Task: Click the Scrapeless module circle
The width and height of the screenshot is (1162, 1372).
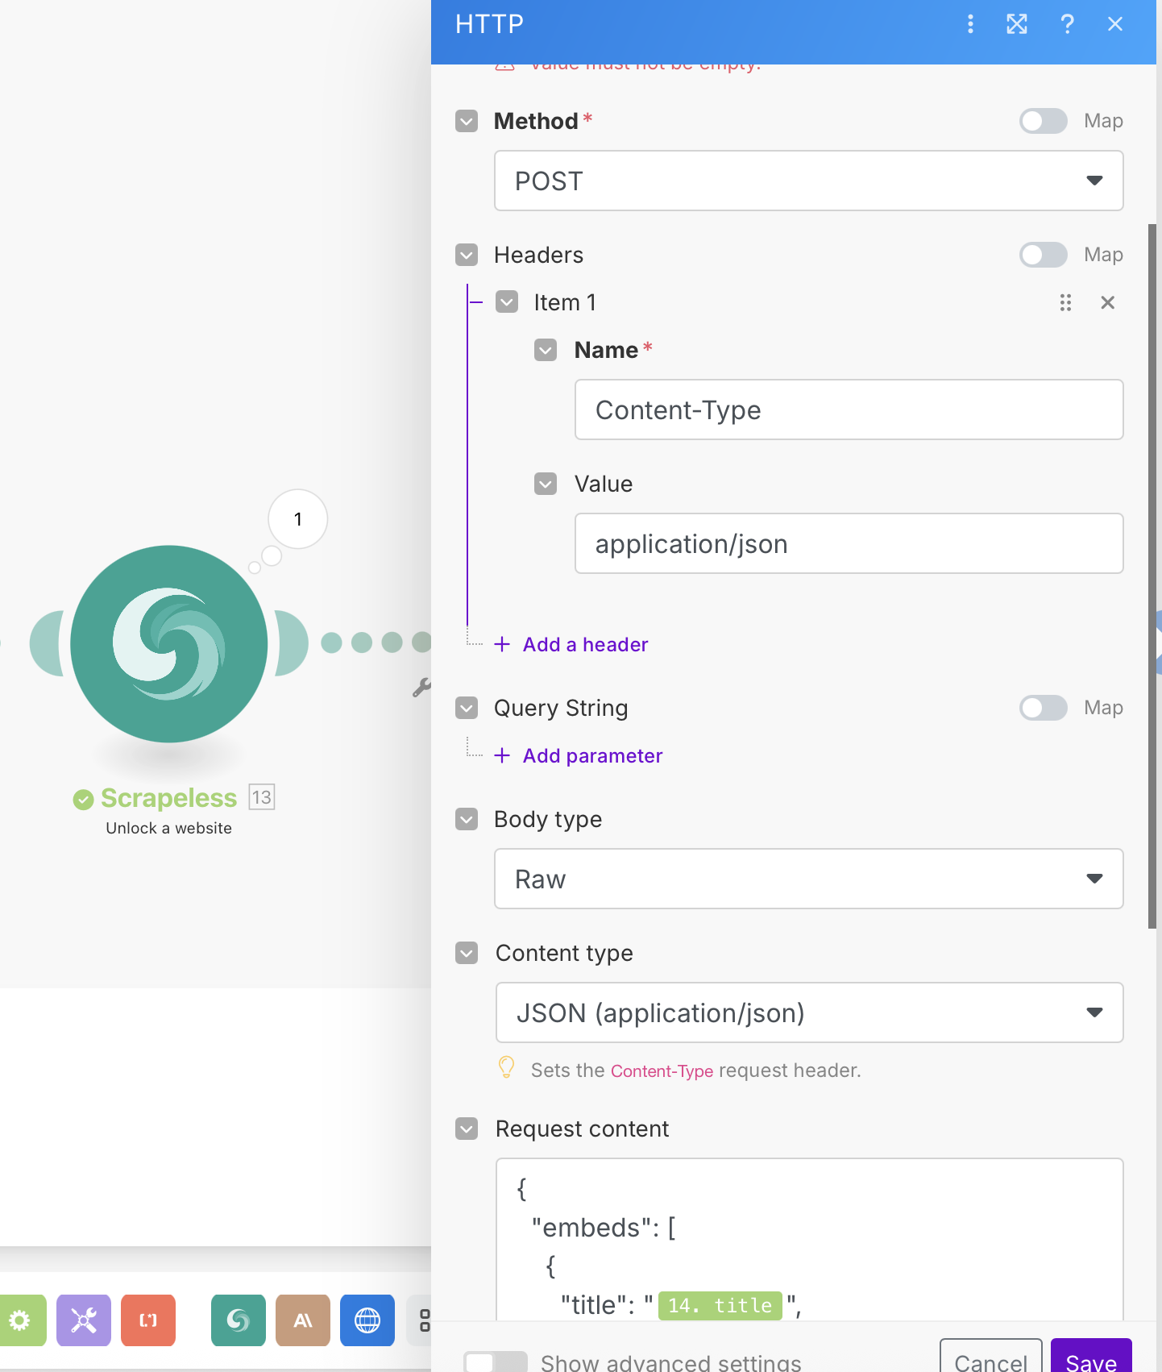Action: [169, 643]
